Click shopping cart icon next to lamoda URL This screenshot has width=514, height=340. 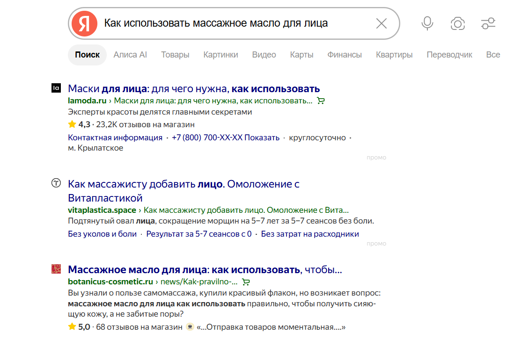point(321,101)
